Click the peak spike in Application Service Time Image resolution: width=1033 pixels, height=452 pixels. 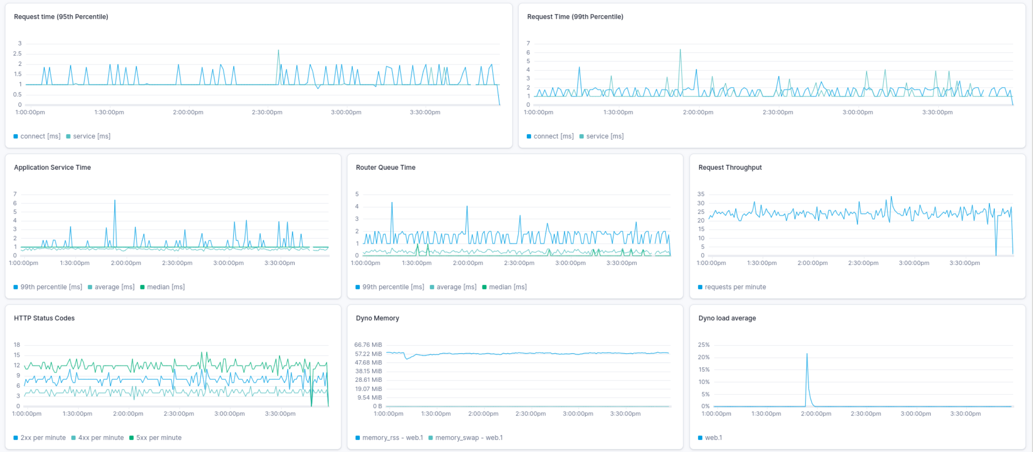pos(115,200)
